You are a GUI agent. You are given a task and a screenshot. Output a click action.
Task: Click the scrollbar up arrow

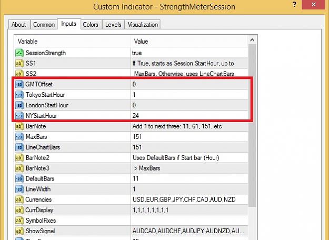253,40
